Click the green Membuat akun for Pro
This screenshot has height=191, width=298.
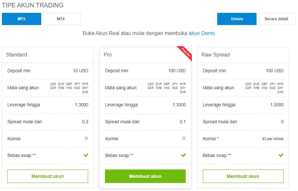tap(145, 176)
